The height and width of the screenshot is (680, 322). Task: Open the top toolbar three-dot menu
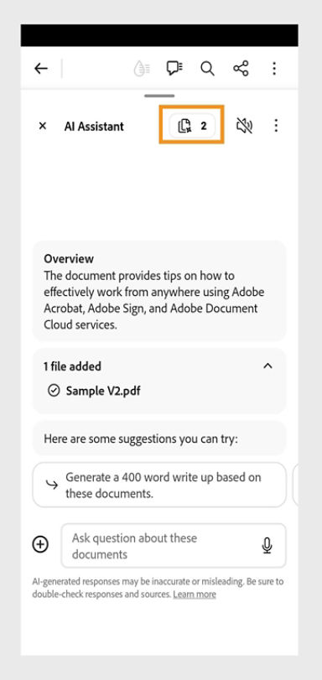274,69
